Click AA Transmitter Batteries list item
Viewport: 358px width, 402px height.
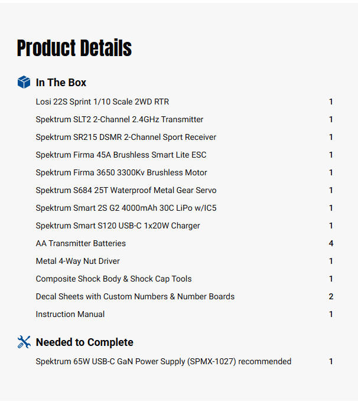[80, 243]
